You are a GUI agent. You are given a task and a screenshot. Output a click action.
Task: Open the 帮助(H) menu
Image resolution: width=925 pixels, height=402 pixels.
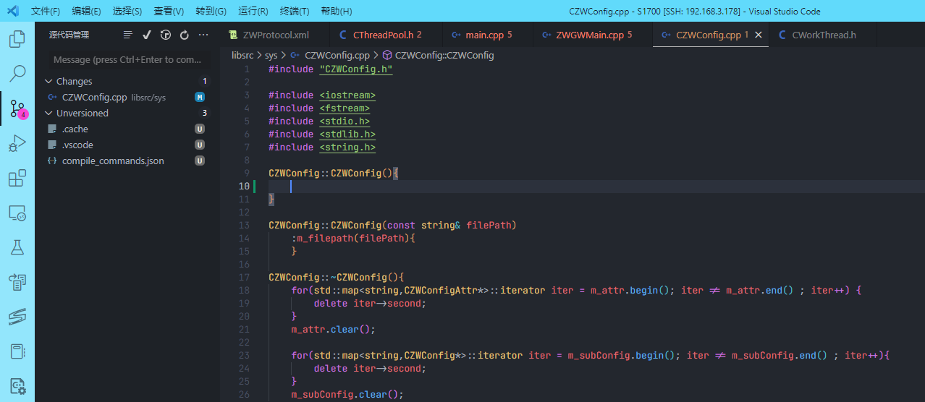point(336,11)
